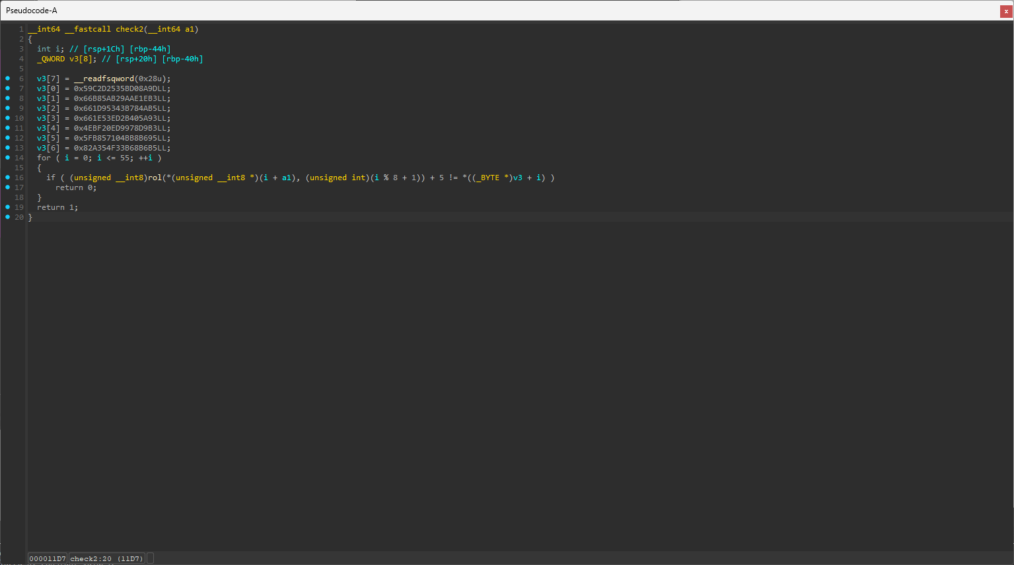Click the check2 function name in the signature
Image resolution: width=1014 pixels, height=565 pixels.
pos(129,29)
